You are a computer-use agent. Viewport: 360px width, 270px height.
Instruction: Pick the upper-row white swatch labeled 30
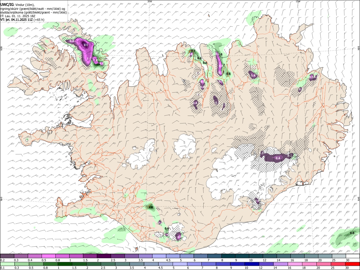pyautogui.click(x=353, y=256)
